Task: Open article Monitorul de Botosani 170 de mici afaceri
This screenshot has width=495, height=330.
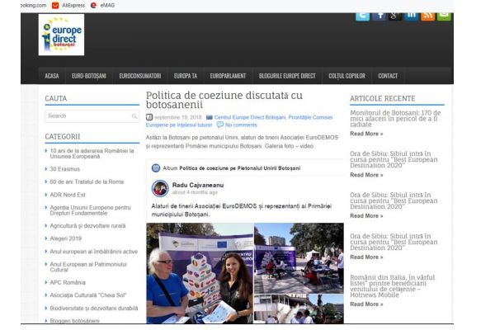Action: pyautogui.click(x=395, y=119)
